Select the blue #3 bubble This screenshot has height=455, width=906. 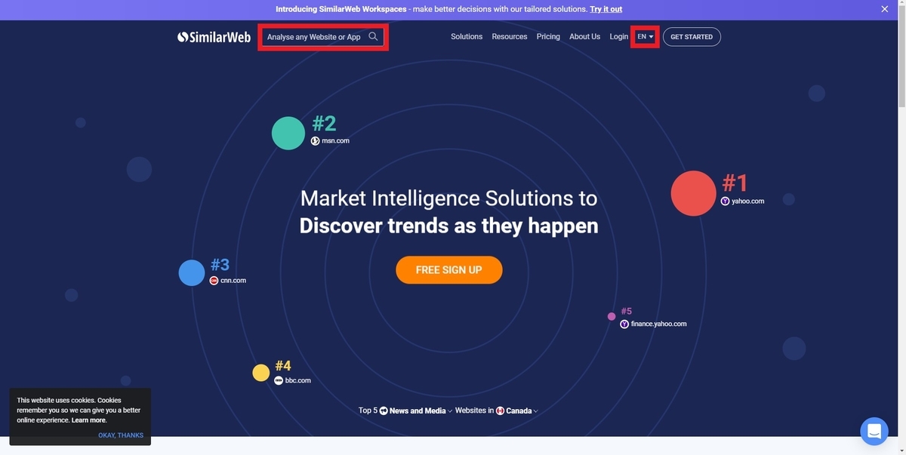coord(192,272)
